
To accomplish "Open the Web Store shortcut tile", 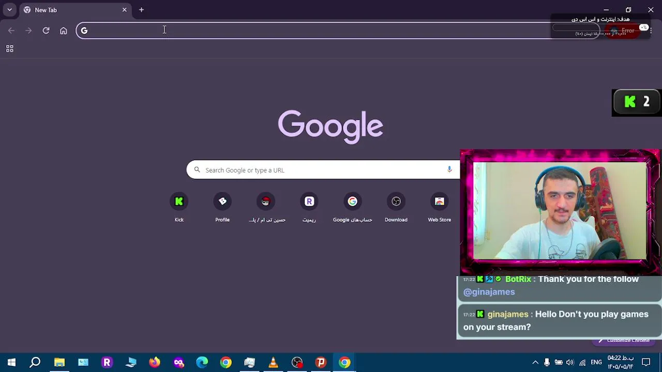I will coord(440,208).
